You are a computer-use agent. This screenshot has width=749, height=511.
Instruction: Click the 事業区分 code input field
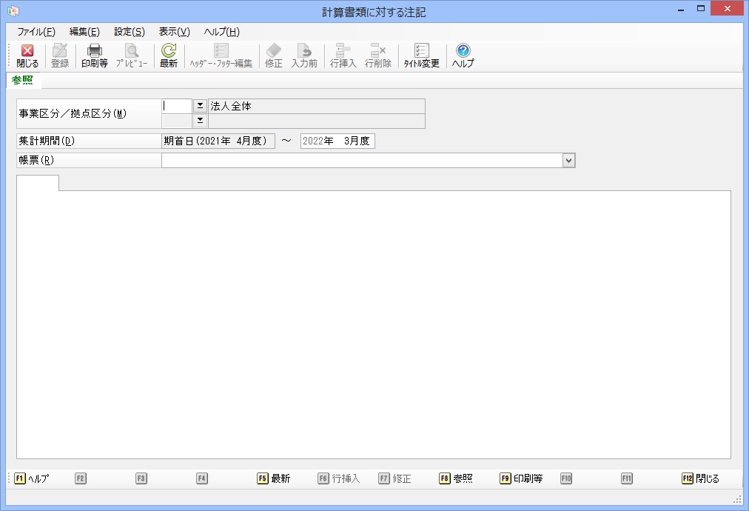[x=177, y=107]
